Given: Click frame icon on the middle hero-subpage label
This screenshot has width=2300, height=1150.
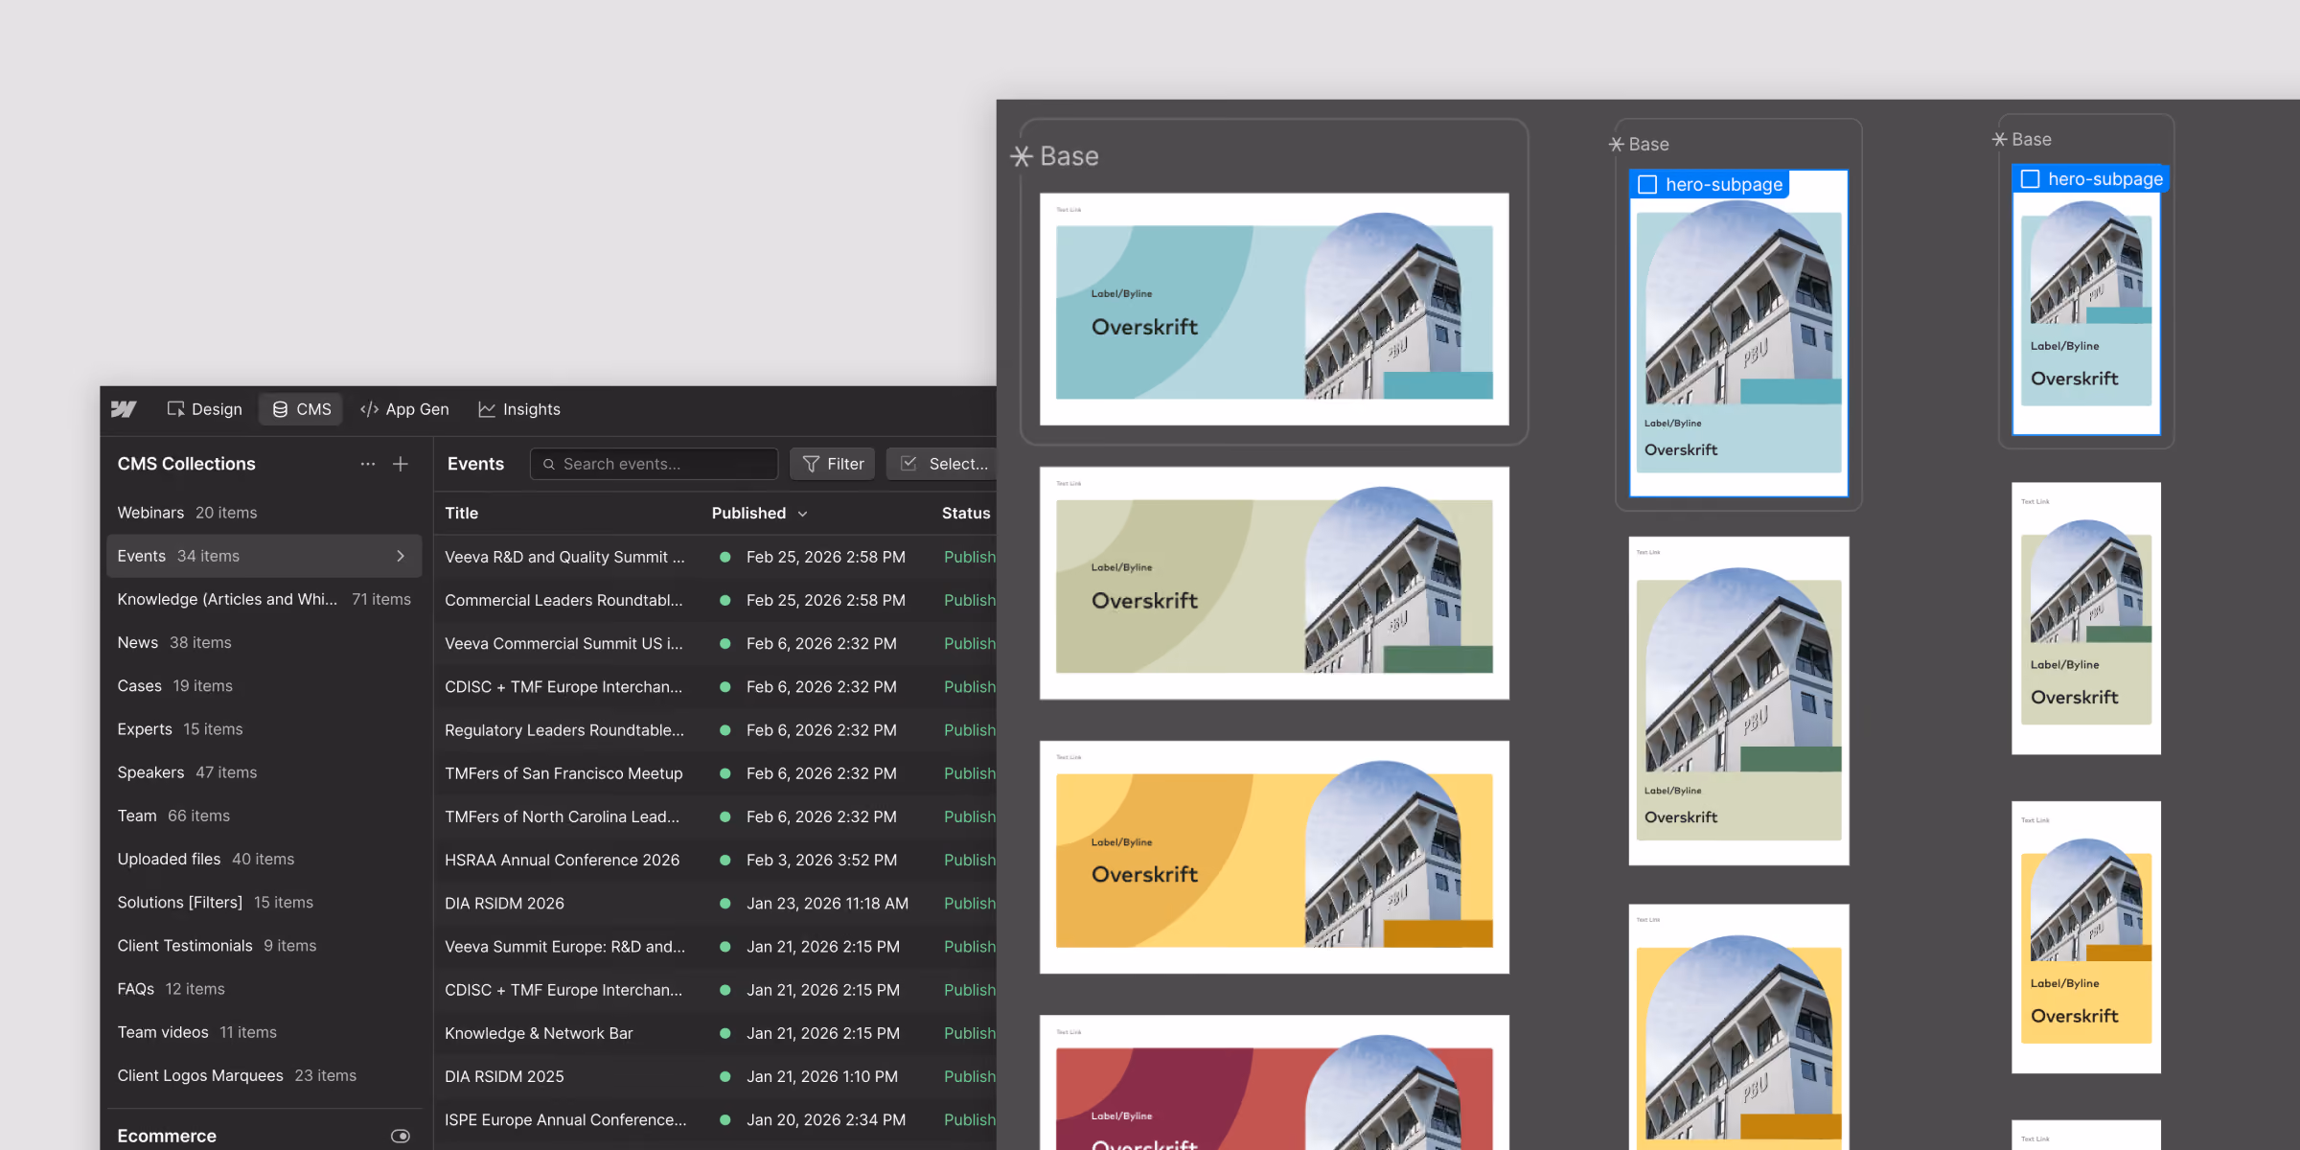Looking at the screenshot, I should point(1647,184).
